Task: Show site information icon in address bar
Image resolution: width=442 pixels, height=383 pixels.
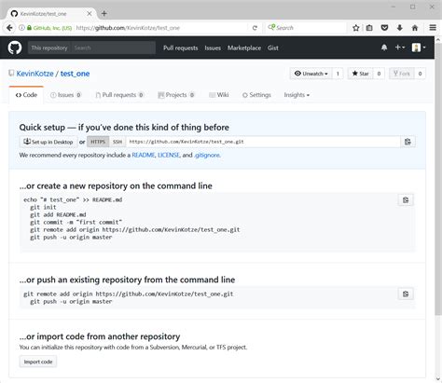Action: 21,28
